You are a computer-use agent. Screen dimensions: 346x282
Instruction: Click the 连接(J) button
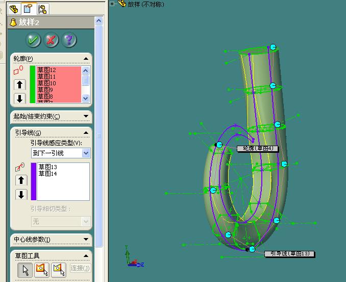[x=80, y=268]
